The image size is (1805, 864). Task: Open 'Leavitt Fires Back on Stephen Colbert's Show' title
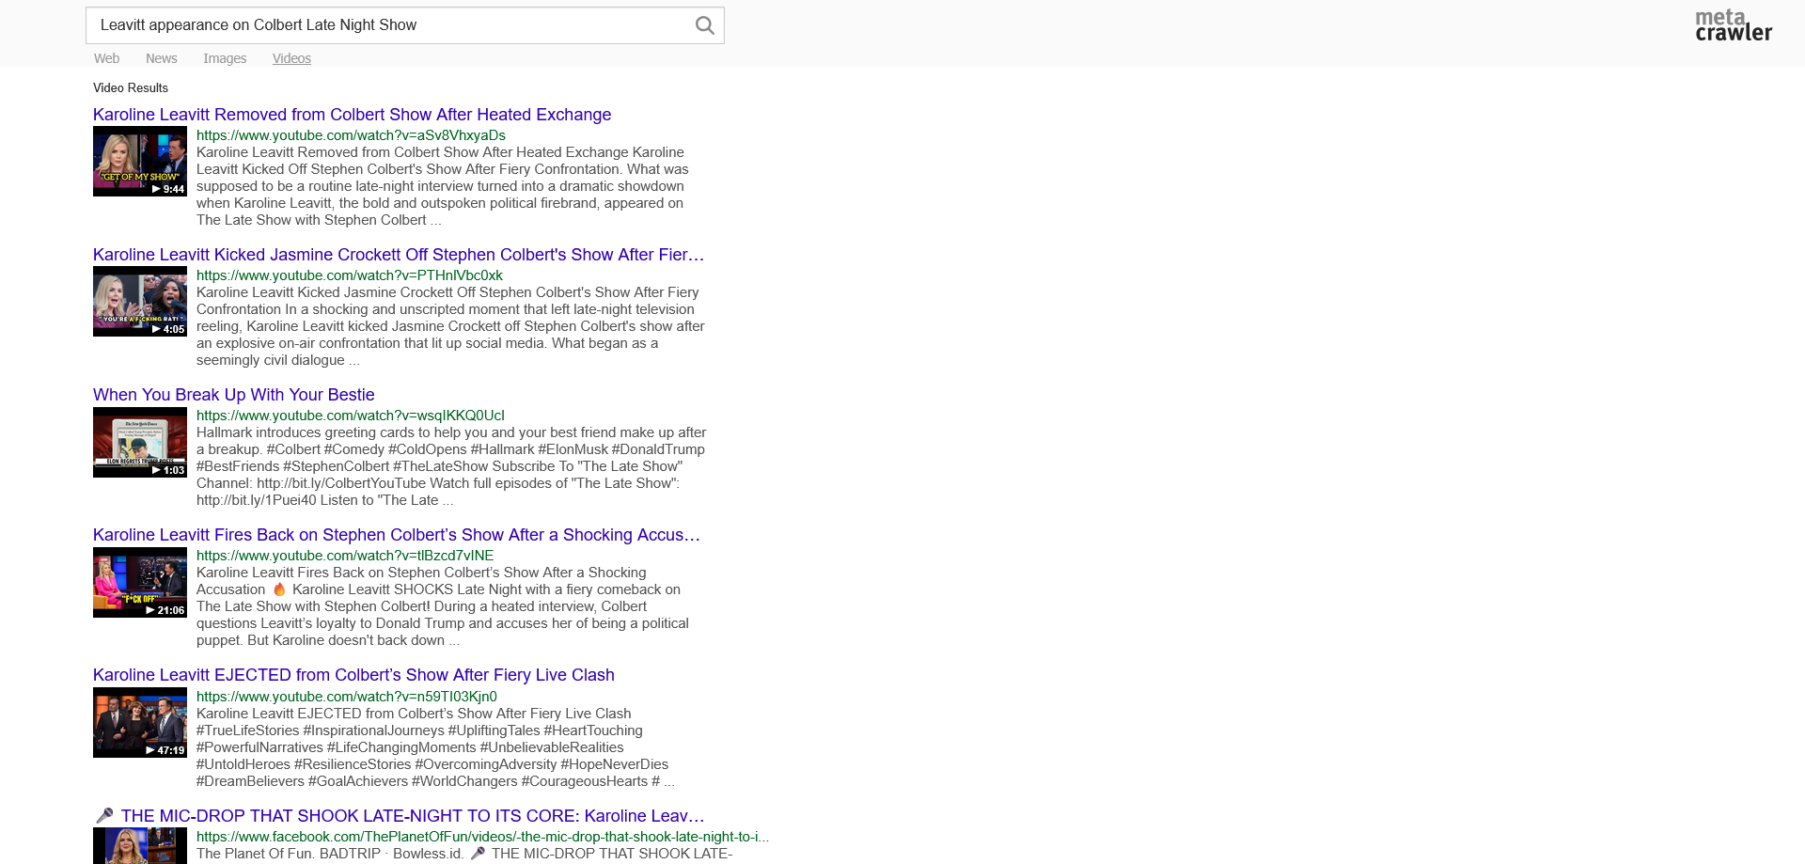tap(396, 535)
